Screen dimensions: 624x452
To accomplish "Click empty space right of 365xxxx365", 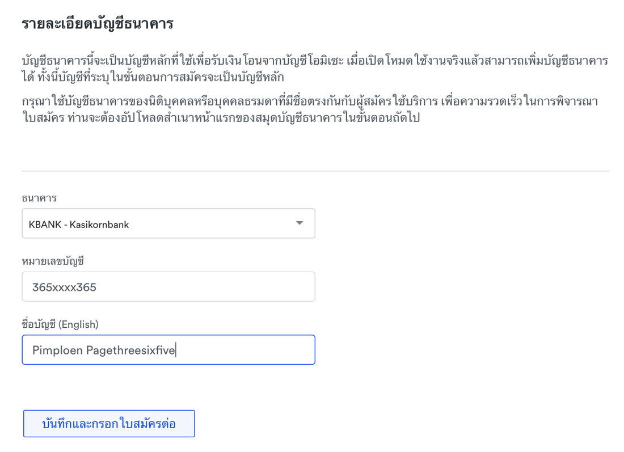I will [x=205, y=287].
